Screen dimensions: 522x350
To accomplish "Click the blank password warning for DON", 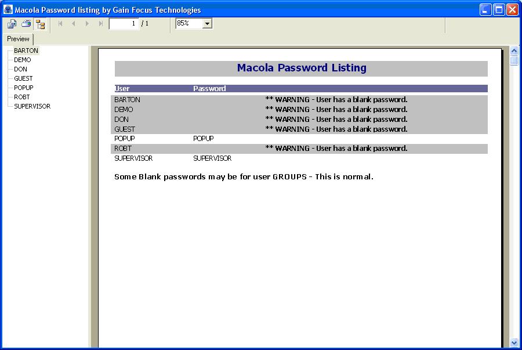I will tap(336, 119).
